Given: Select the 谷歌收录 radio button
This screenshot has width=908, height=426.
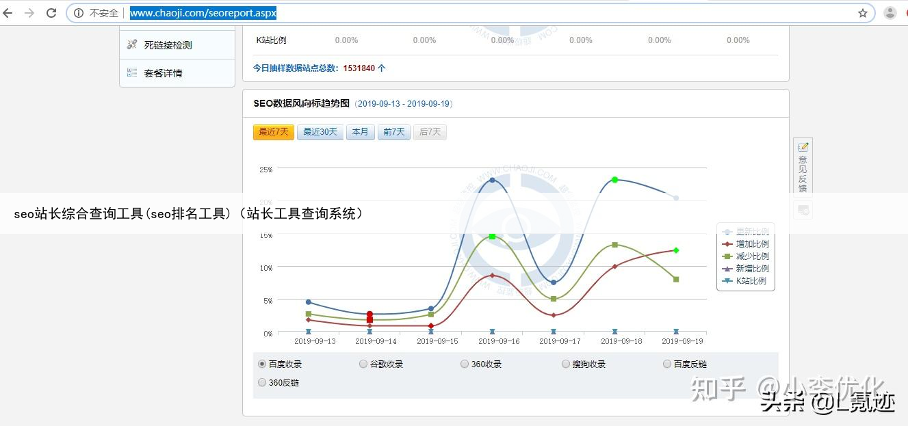Looking at the screenshot, I should [x=363, y=364].
